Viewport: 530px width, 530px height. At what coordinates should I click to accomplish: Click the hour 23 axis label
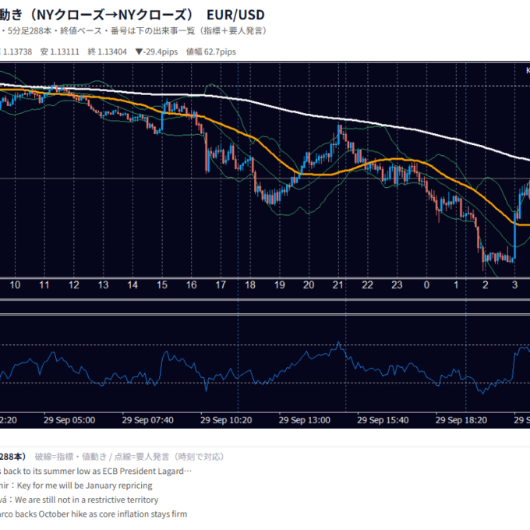(x=397, y=285)
